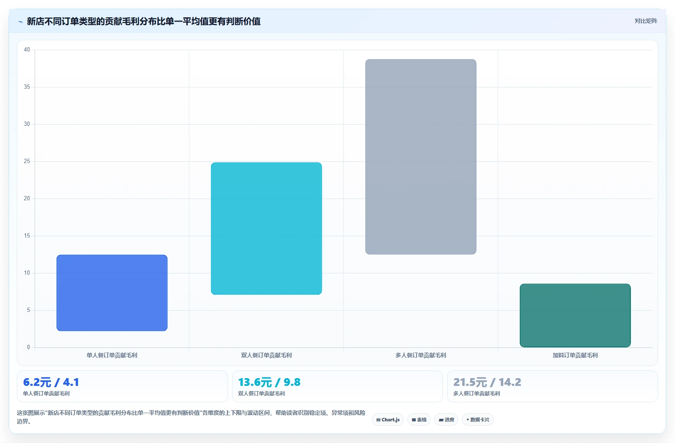Image resolution: width=675 pixels, height=443 pixels.
Task: Select the green 加料订单贡献毛利 bar
Action: coord(575,315)
